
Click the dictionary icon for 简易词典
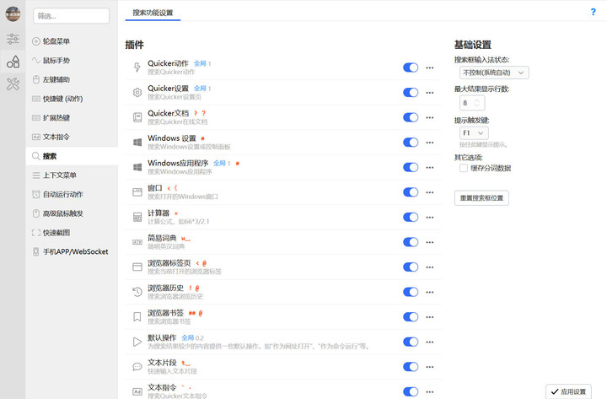(137, 242)
